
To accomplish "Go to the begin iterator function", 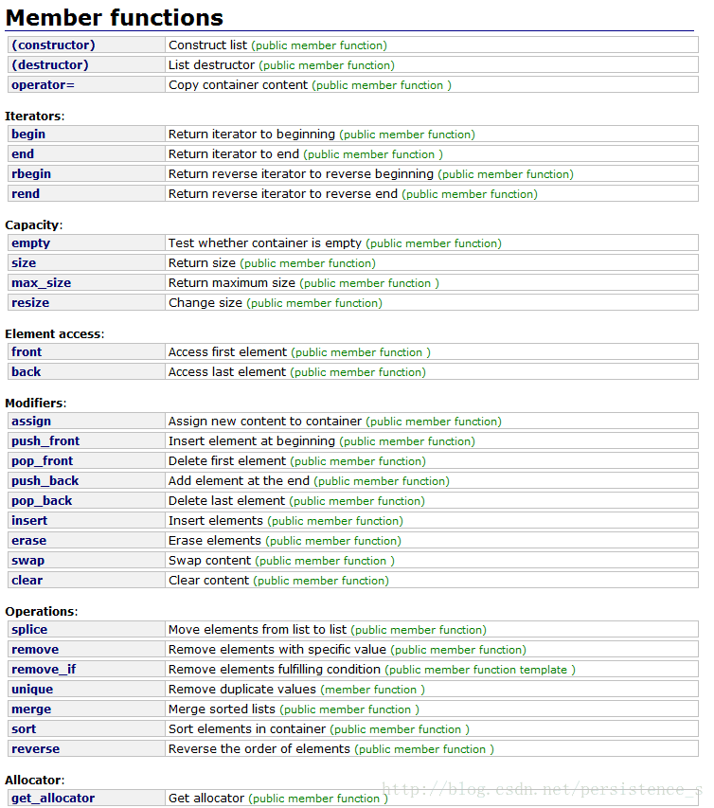I will pyautogui.click(x=28, y=134).
